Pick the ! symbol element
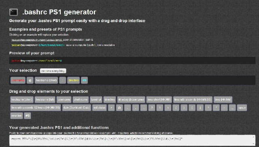The width and height of the screenshot is (259, 147). (160, 107)
